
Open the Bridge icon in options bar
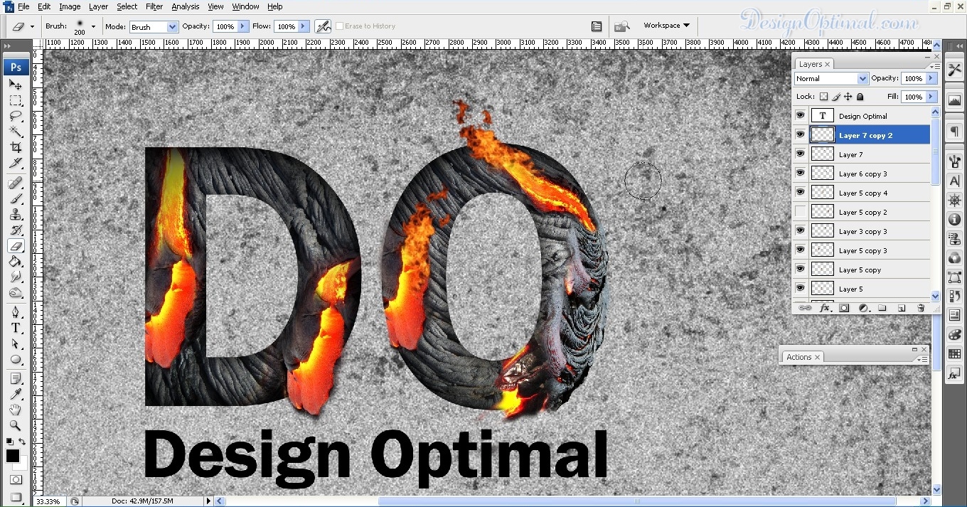point(622,26)
